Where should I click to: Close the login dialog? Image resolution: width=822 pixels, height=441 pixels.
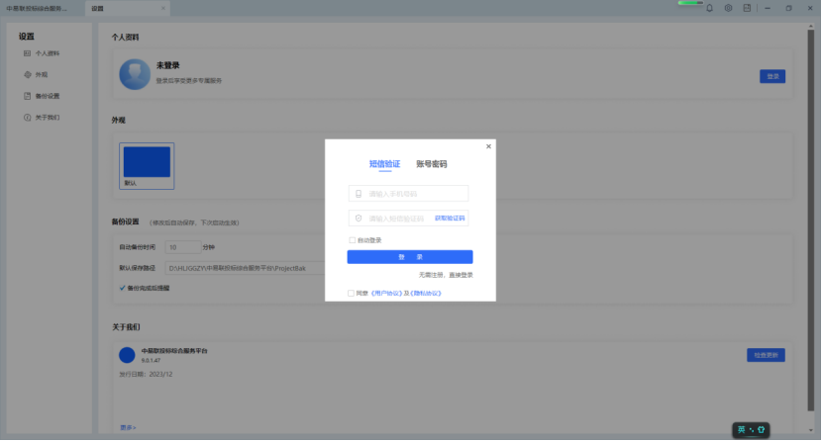coord(488,146)
